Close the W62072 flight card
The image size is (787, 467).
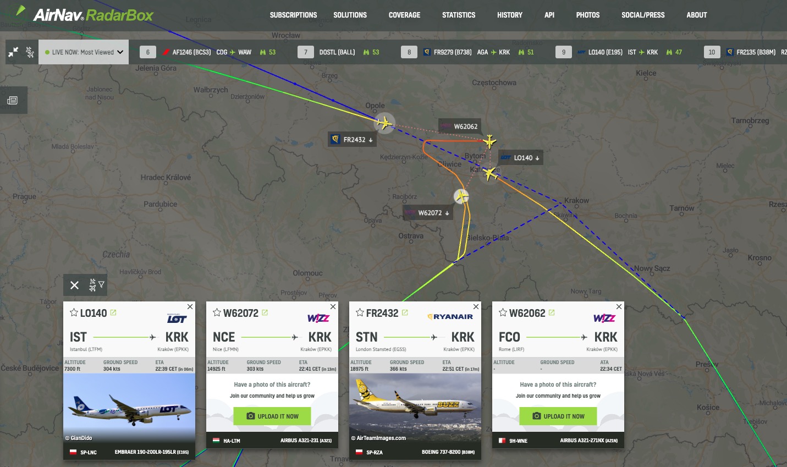pyautogui.click(x=333, y=306)
